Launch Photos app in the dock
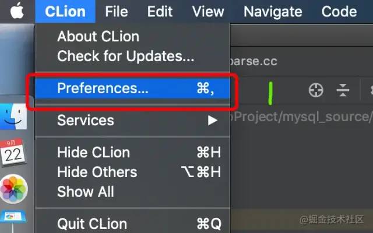373x233 pixels. click(x=14, y=189)
